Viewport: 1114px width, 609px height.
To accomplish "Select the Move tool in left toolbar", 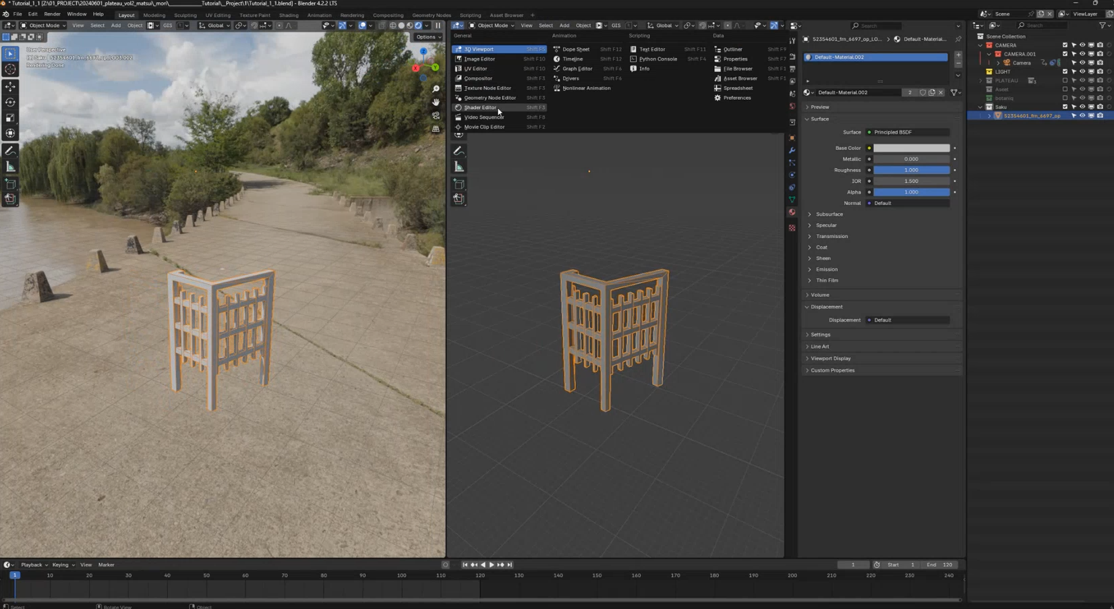I will pos(10,87).
